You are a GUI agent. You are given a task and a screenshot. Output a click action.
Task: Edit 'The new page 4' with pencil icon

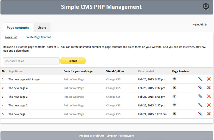tap(200, 87)
